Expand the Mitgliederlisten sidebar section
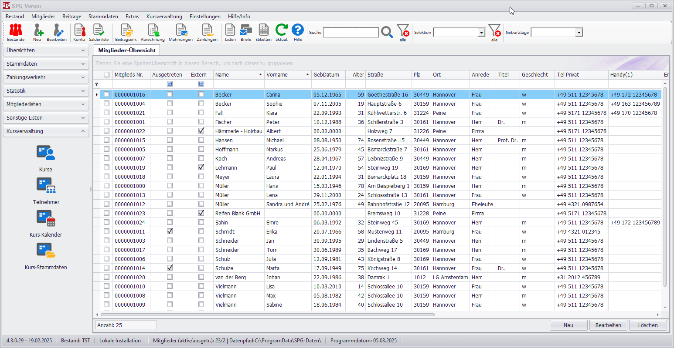 (46, 104)
